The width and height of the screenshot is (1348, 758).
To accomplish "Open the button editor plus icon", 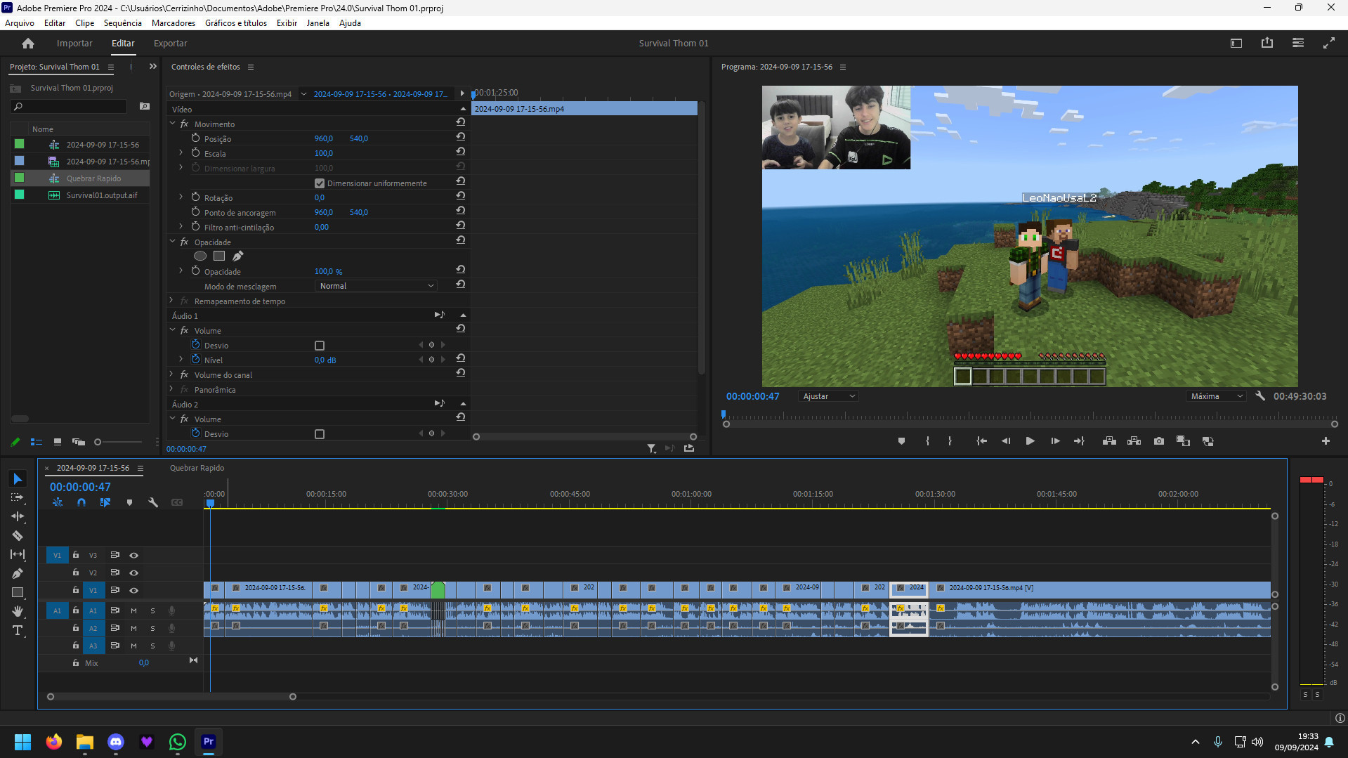I will pyautogui.click(x=1326, y=441).
